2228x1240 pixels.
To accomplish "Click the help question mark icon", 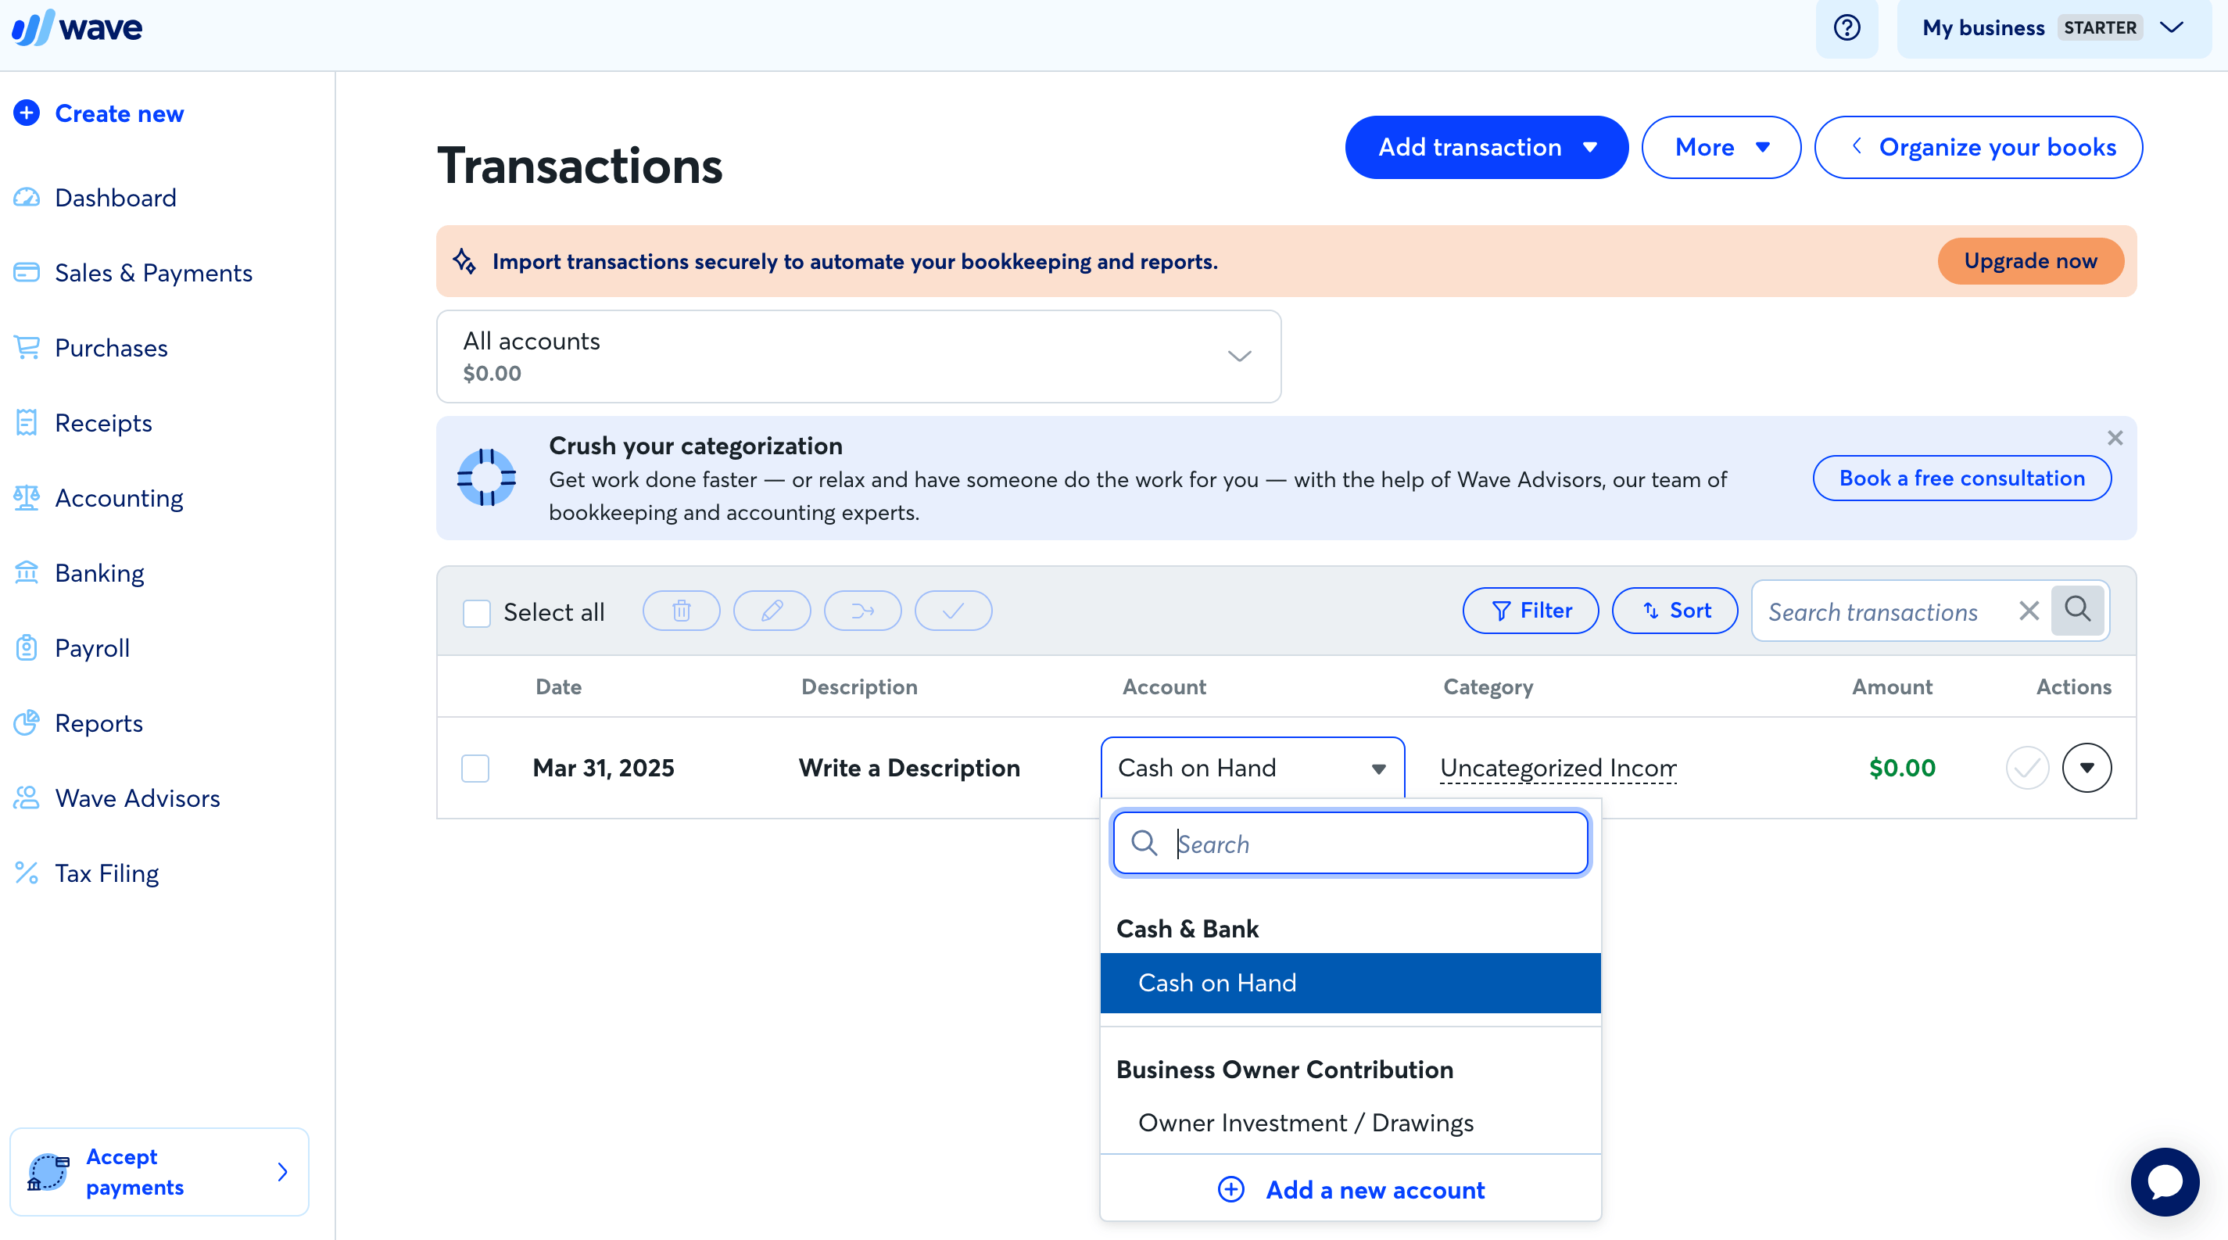I will 1847,27.
